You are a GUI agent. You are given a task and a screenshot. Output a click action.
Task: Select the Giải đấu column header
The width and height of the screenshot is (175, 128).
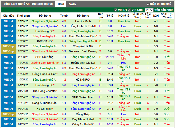[9, 16]
